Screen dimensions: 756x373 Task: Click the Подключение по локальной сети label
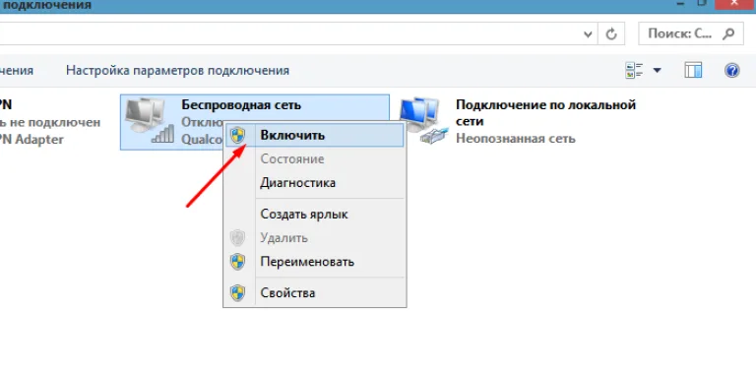coord(545,112)
